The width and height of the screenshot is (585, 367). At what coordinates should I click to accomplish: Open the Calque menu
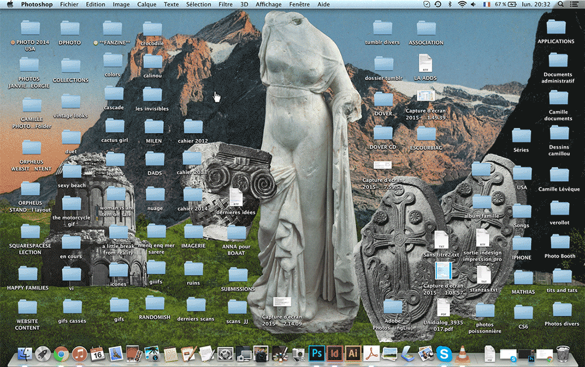pyautogui.click(x=147, y=4)
